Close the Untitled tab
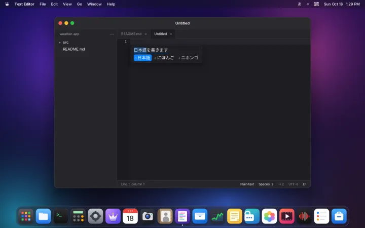Viewport: 365px width, 228px height. pyautogui.click(x=171, y=34)
